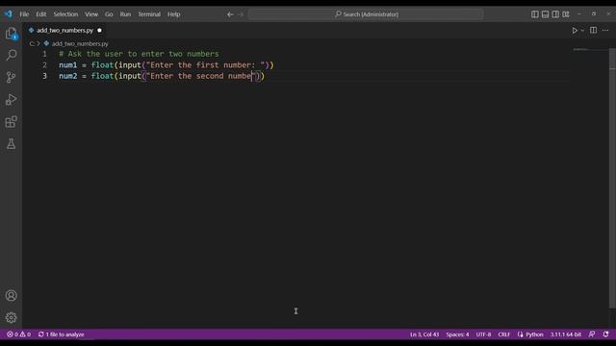Image resolution: width=616 pixels, height=346 pixels.
Task: Open the Run menu
Action: pos(125,14)
